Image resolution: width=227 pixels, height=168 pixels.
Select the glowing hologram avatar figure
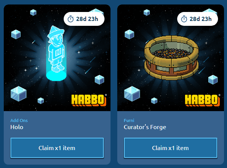(x=56, y=53)
